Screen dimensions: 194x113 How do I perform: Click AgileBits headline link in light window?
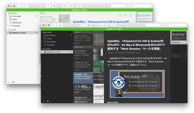tap(101, 22)
